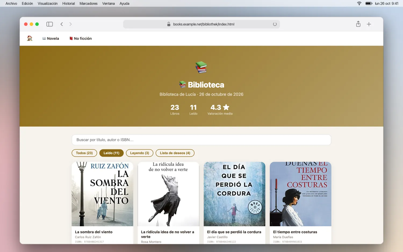Click the home house icon
Screen dimensions: 403x252
pos(30,38)
